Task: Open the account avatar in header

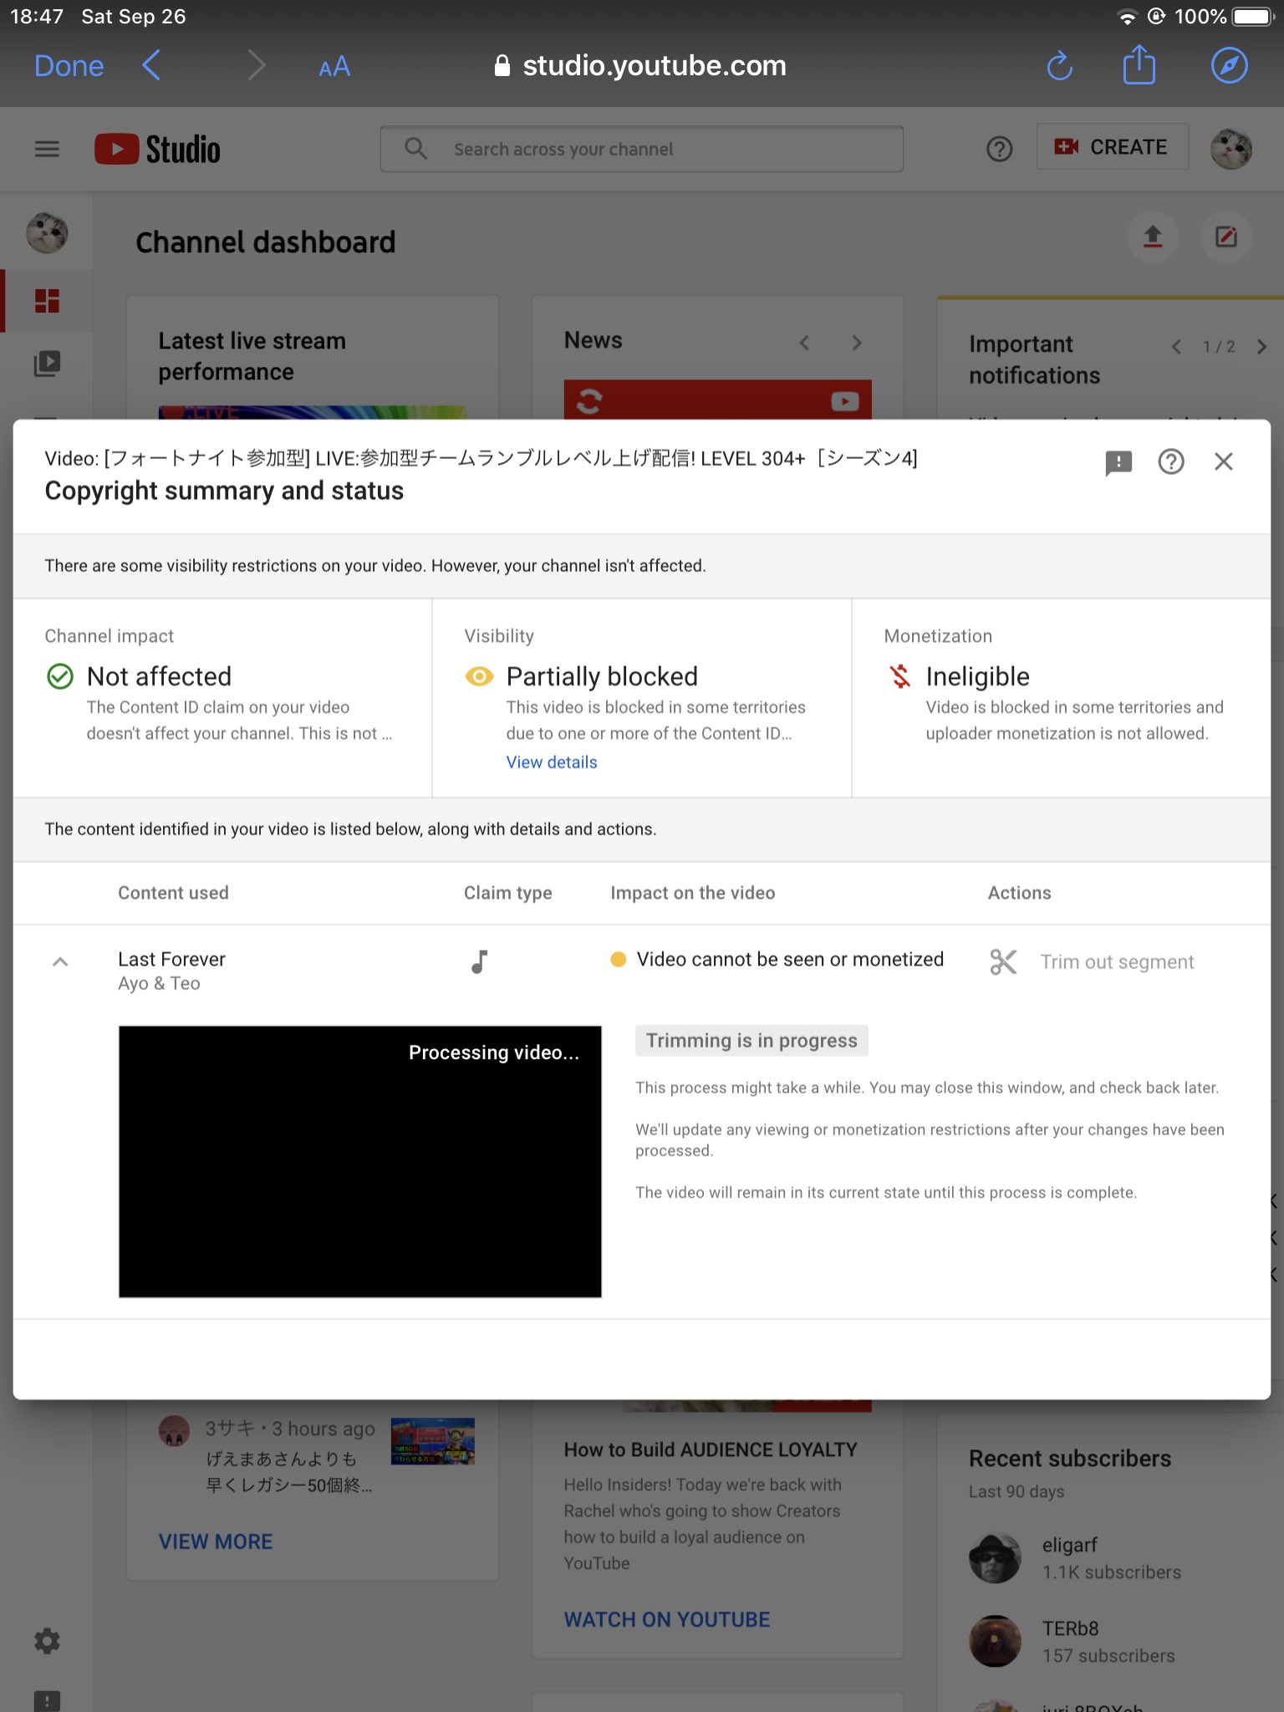Action: (1230, 149)
